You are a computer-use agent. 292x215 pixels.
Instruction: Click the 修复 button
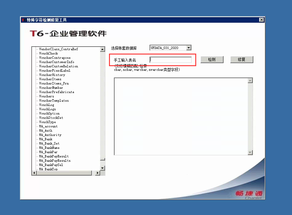tap(242, 60)
